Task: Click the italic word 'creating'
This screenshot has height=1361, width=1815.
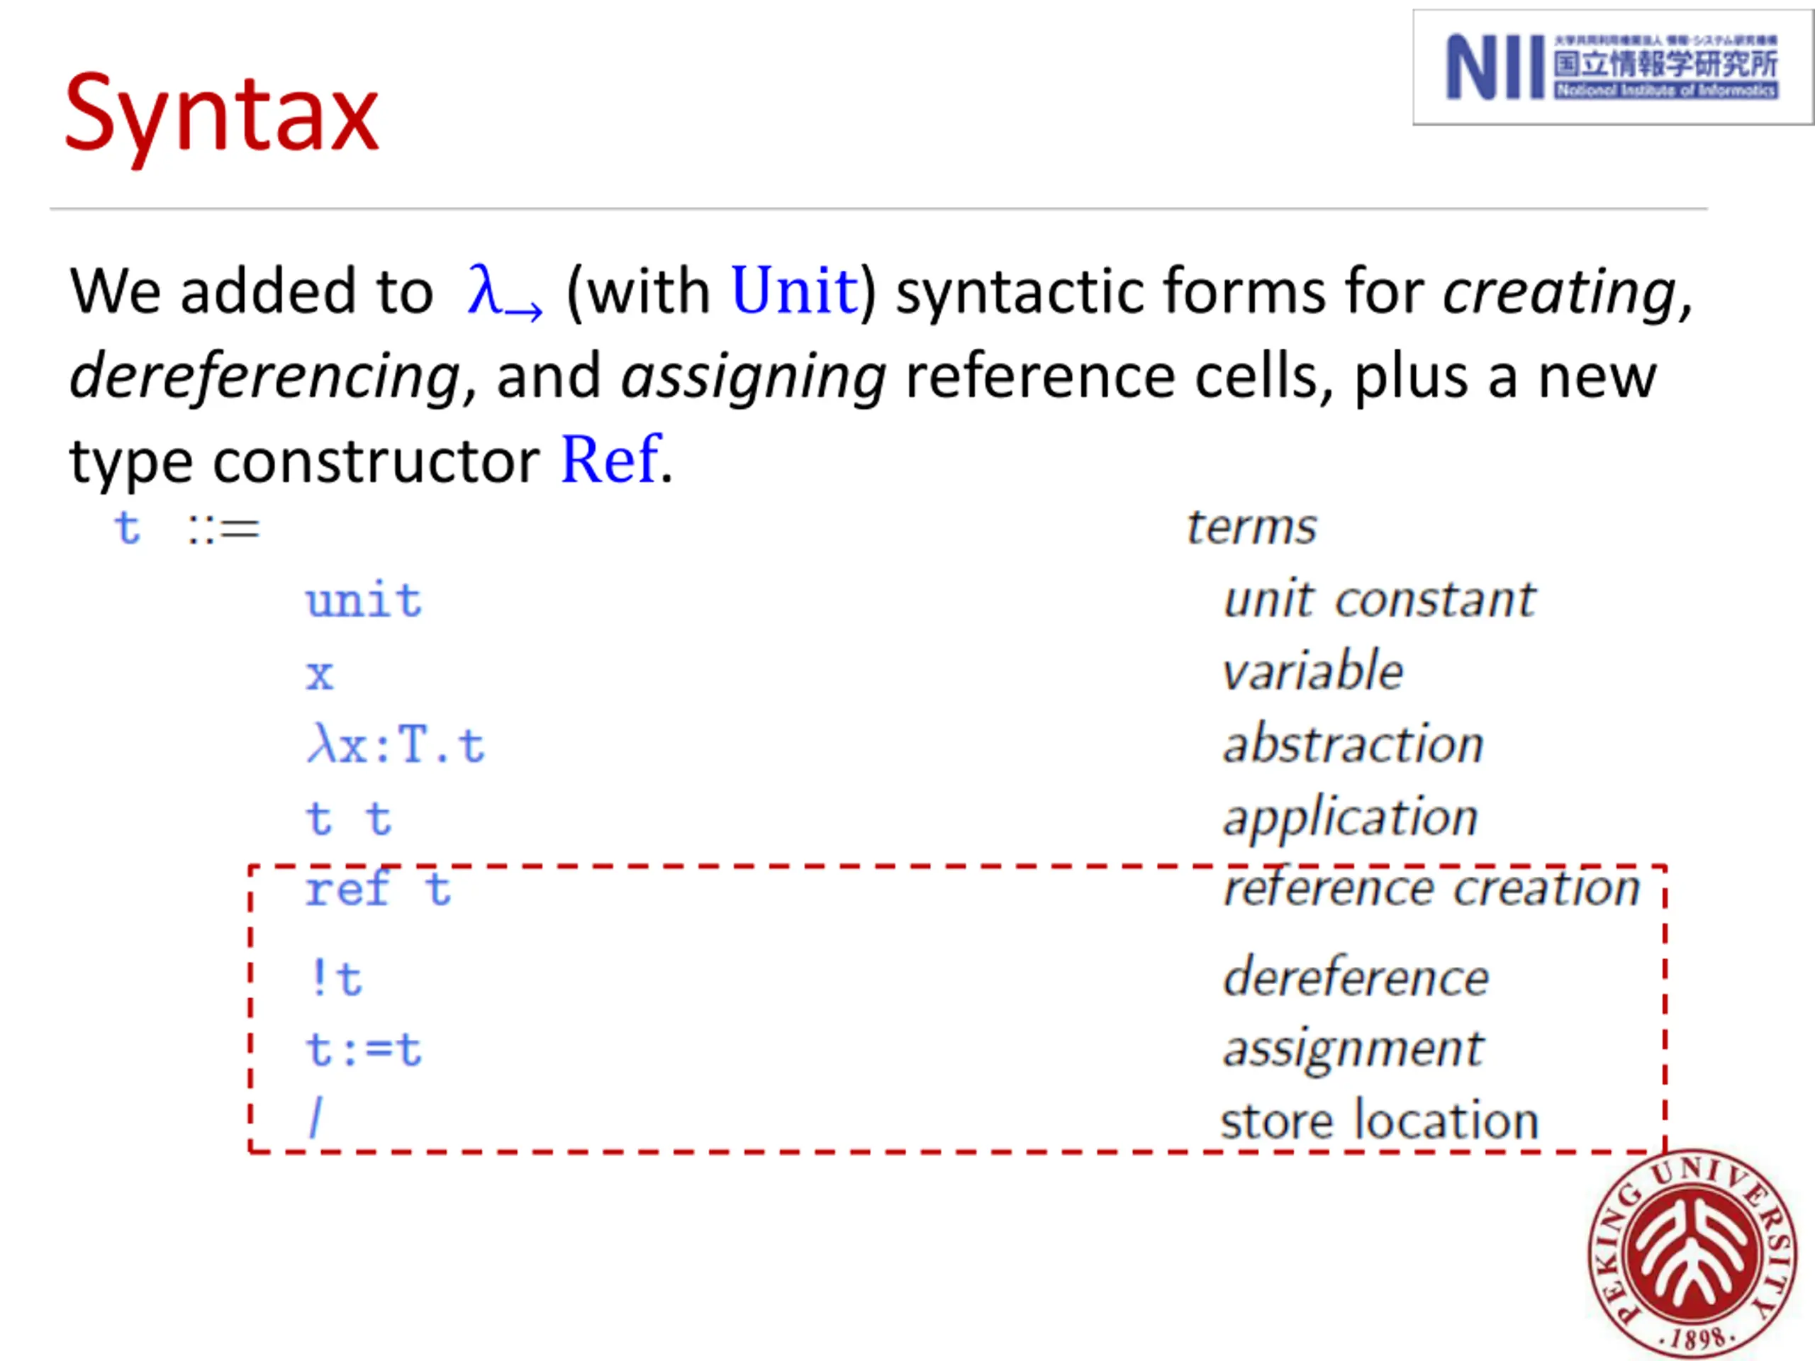Action: pyautogui.click(x=1560, y=293)
